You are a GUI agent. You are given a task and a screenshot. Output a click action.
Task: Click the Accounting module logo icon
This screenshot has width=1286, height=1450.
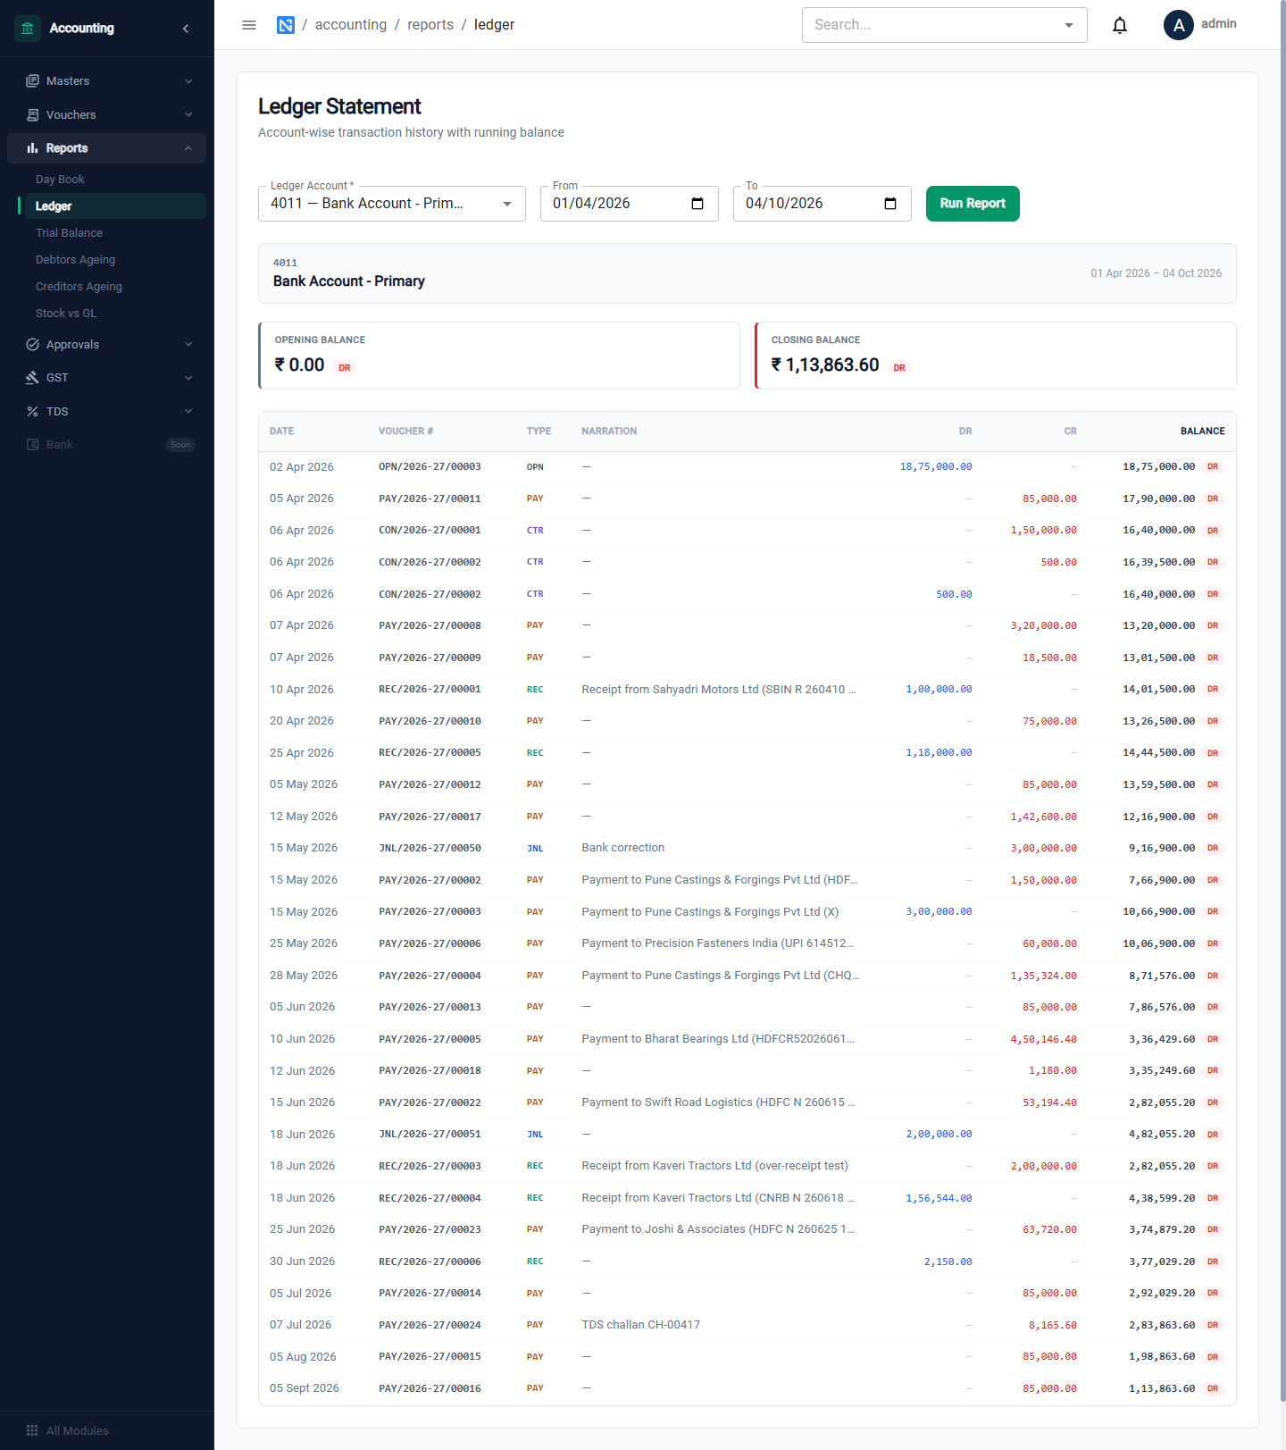pos(28,29)
